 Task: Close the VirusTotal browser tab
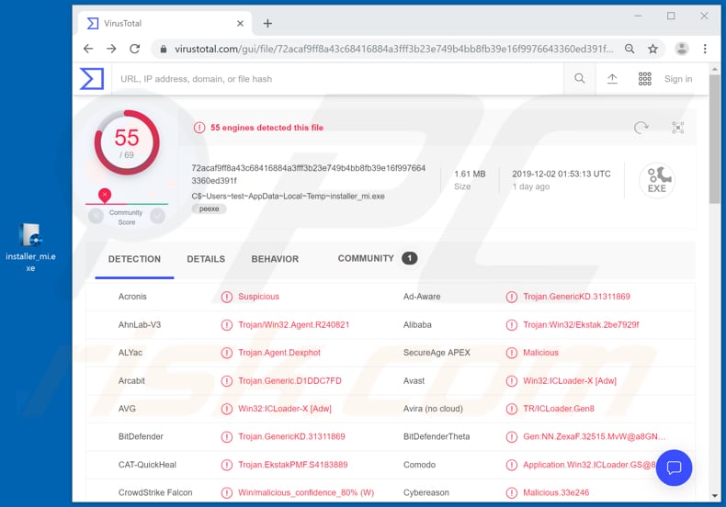tap(240, 23)
